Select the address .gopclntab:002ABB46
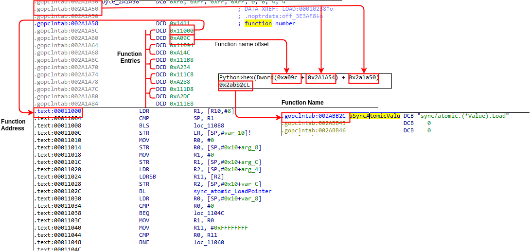 (x=315, y=130)
